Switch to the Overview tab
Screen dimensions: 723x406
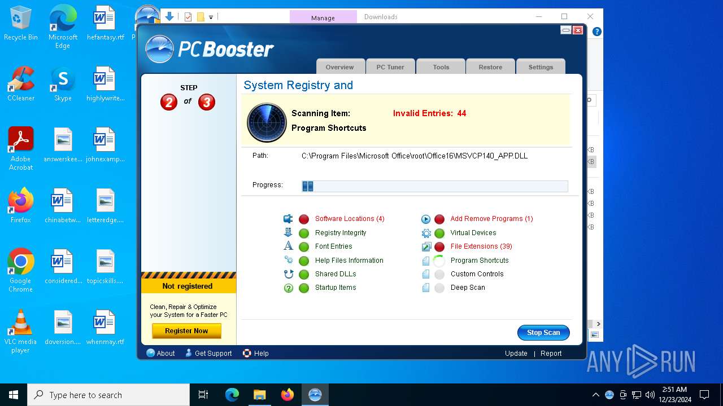click(x=339, y=67)
